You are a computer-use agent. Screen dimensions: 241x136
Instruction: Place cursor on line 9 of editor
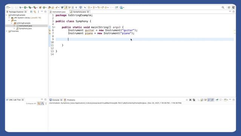point(145,39)
